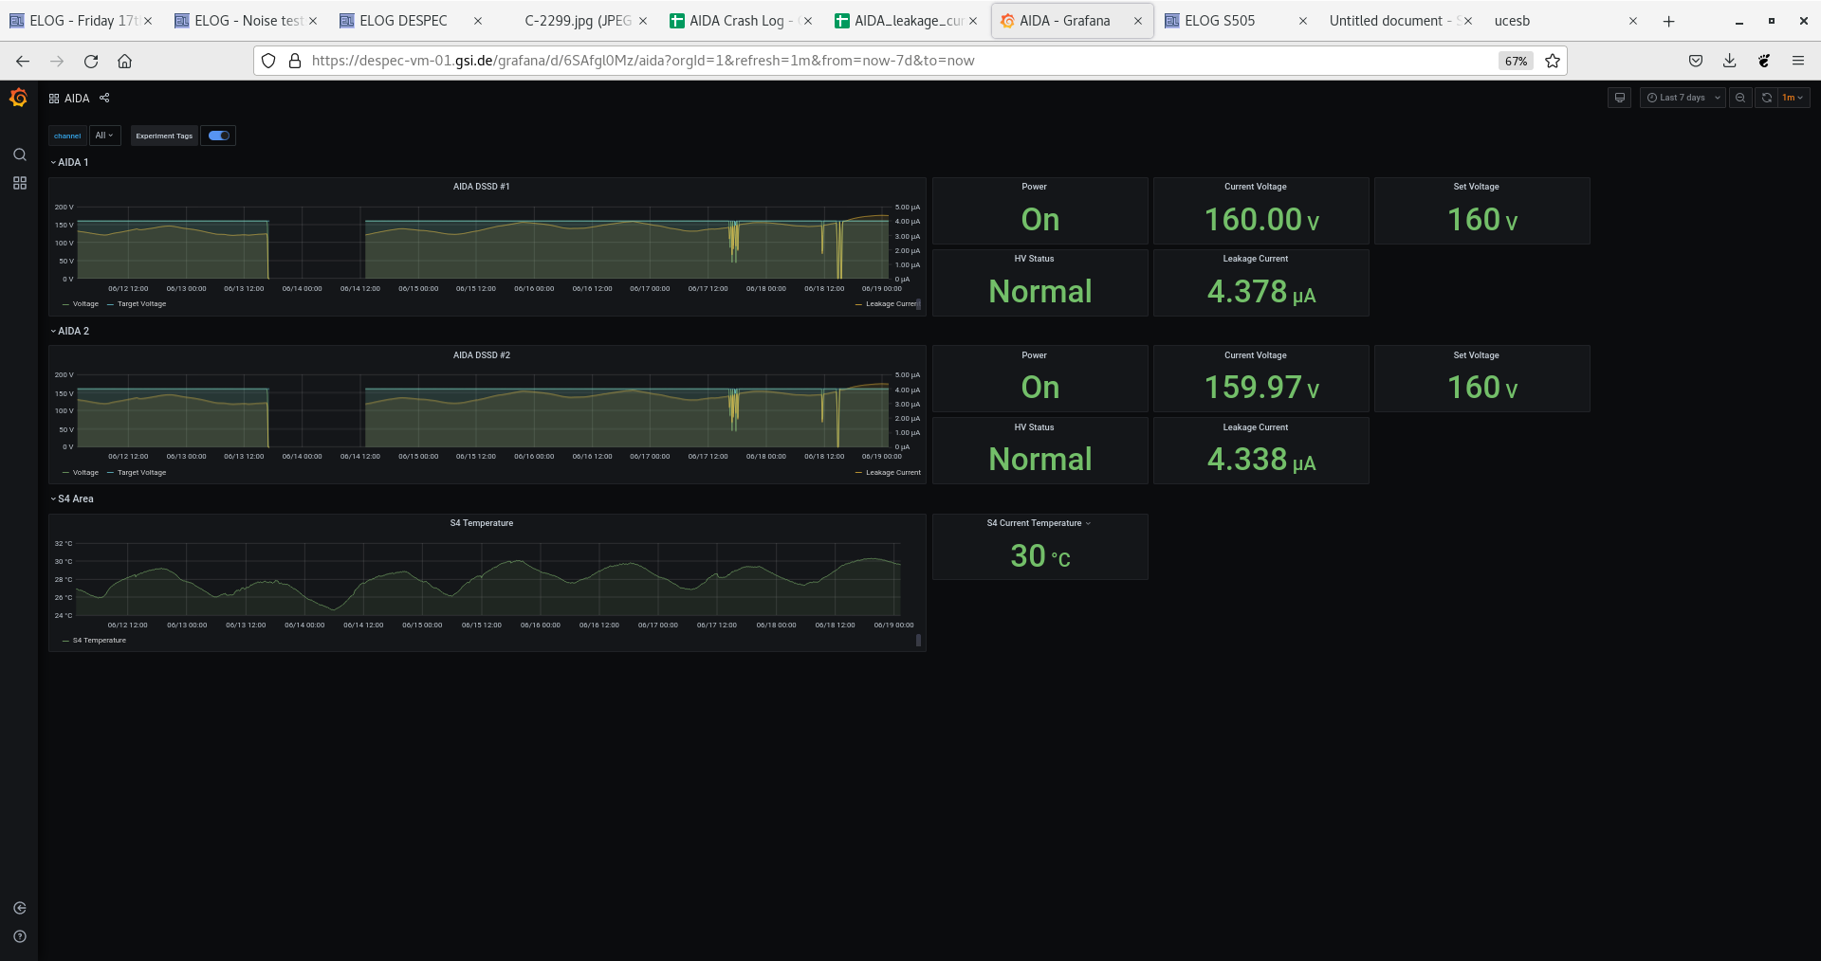Click the 159.97 V current voltage value

pyautogui.click(x=1261, y=388)
